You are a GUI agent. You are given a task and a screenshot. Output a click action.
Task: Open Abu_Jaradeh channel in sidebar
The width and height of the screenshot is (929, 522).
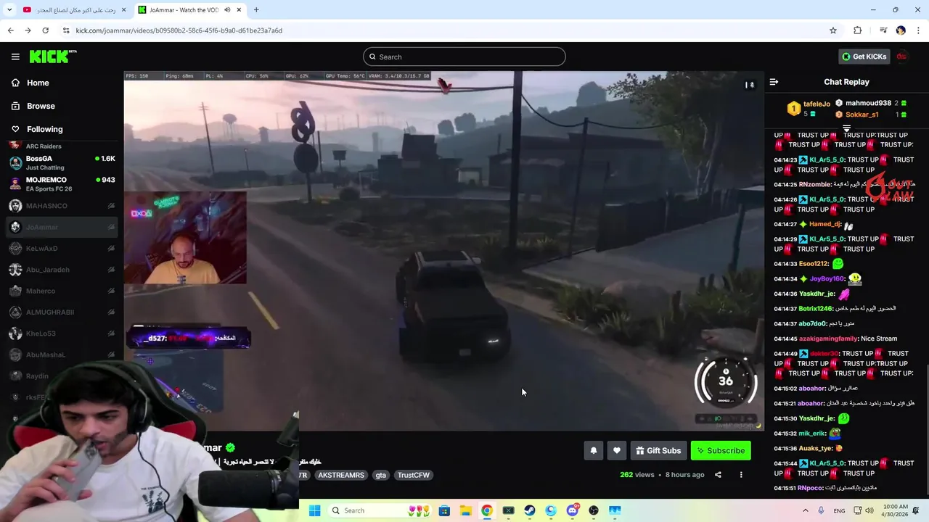point(62,270)
